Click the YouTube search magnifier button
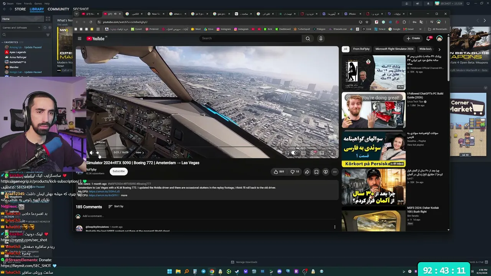The width and height of the screenshot is (491, 276). 308,38
